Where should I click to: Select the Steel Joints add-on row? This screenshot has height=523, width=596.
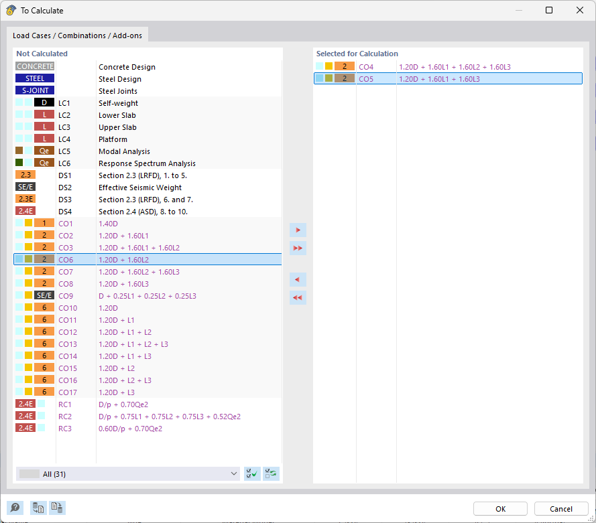click(x=148, y=91)
